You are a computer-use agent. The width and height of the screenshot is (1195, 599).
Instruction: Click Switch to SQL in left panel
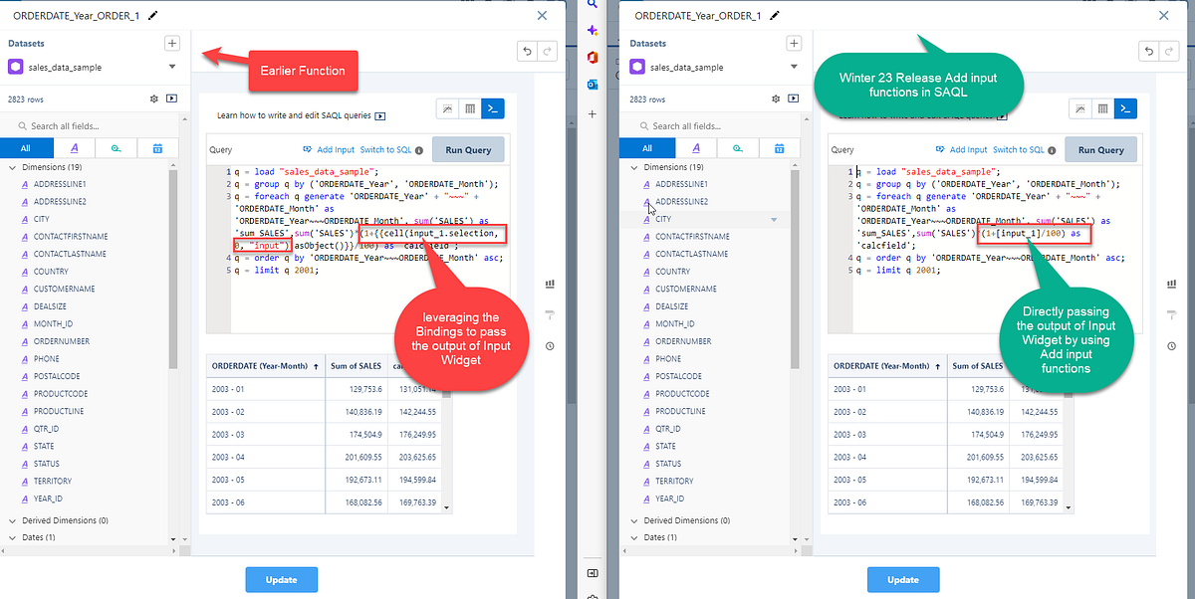coord(385,150)
